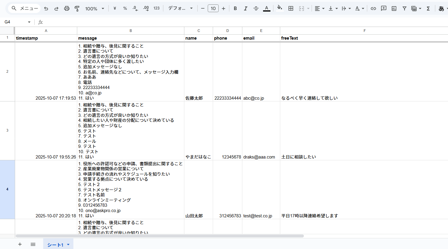Click the print icon
The image size is (448, 249).
(x=67, y=9)
